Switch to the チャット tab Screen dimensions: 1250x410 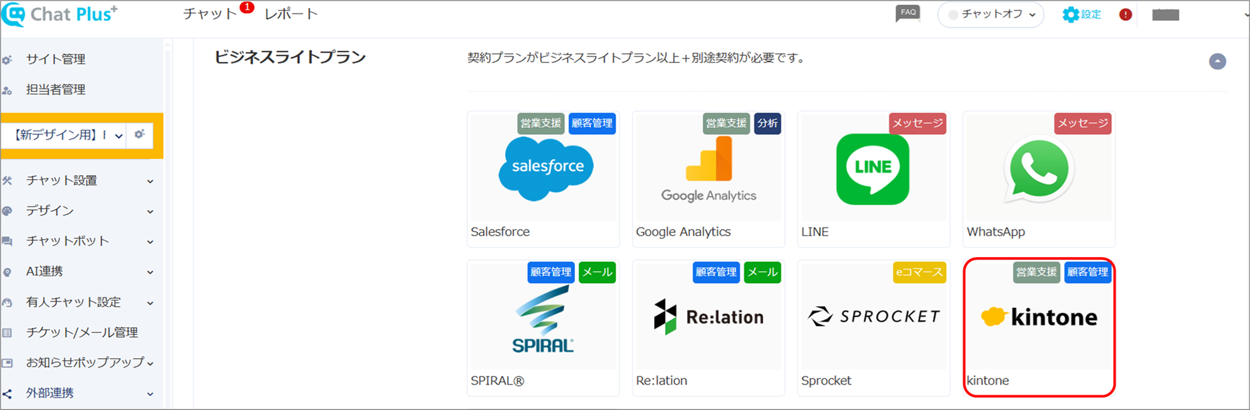coord(210,14)
